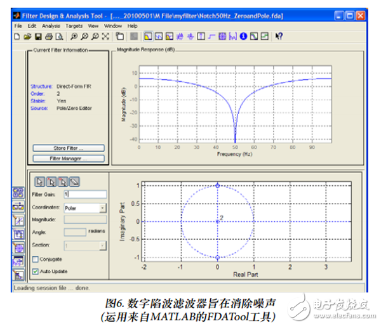Open the File menu
The height and width of the screenshot is (326, 381).
[x=18, y=26]
